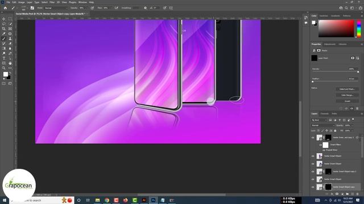Toggle lock position in Layers panel
The image size is (364, 204).
[x=326, y=131]
